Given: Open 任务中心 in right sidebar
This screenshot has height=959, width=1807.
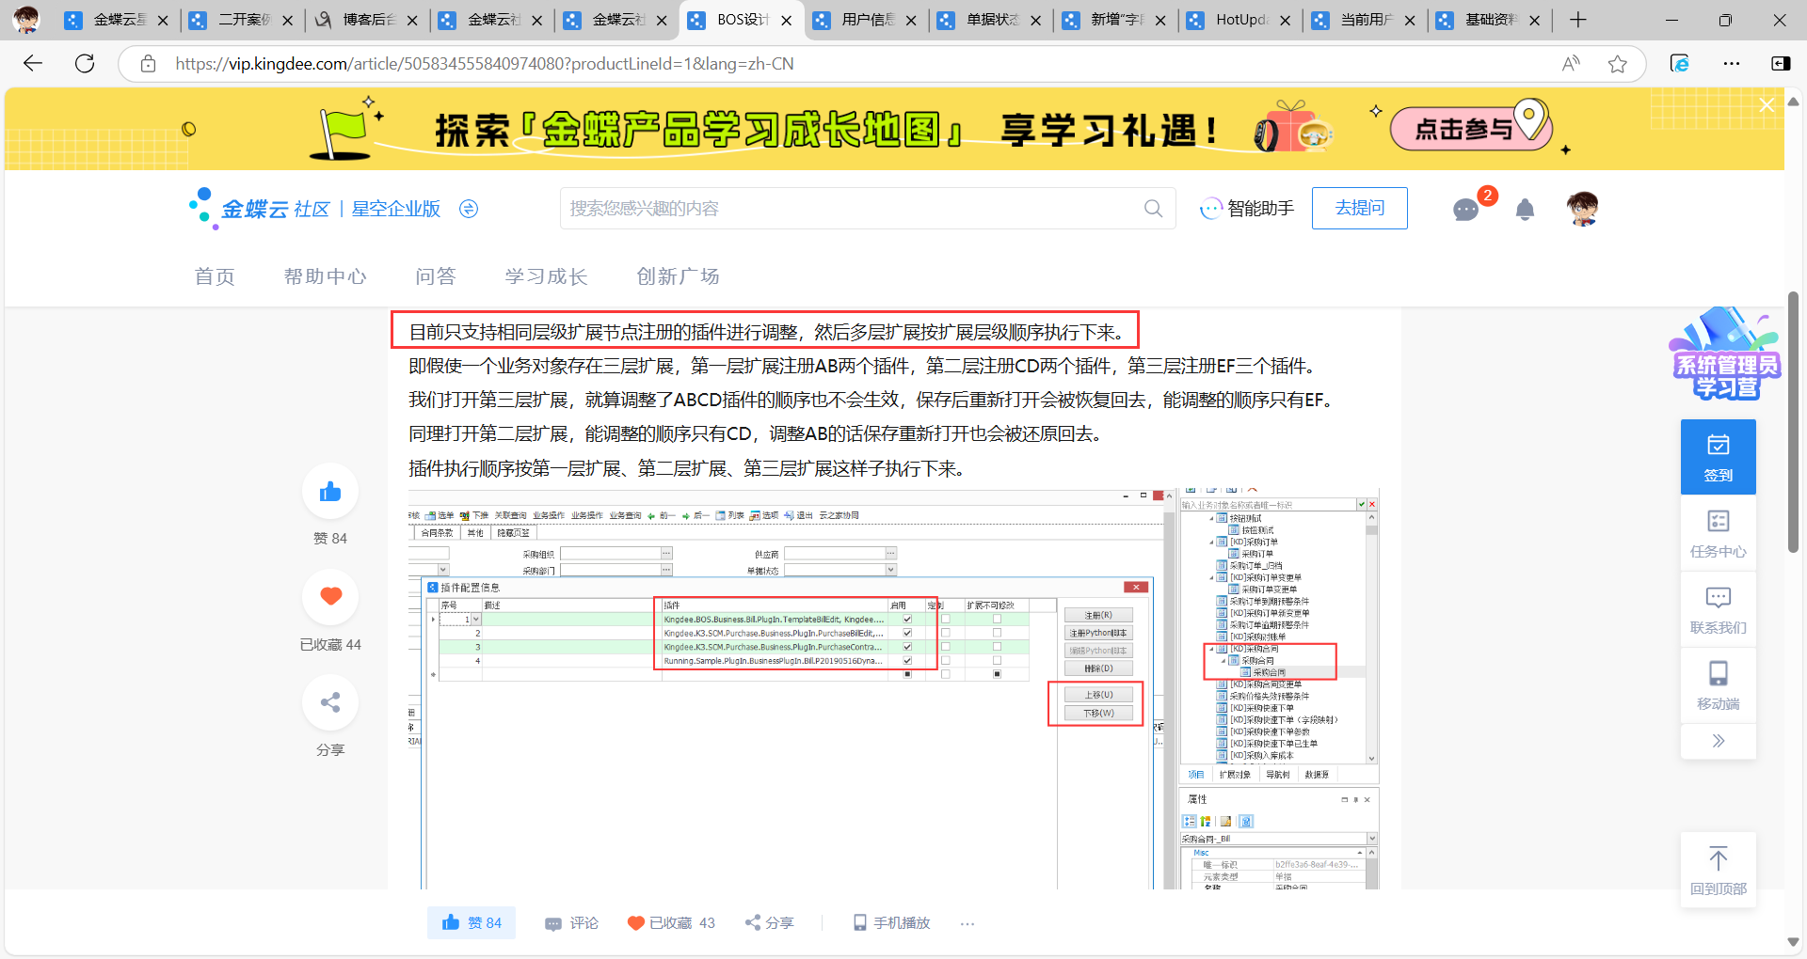Looking at the screenshot, I should tap(1719, 533).
